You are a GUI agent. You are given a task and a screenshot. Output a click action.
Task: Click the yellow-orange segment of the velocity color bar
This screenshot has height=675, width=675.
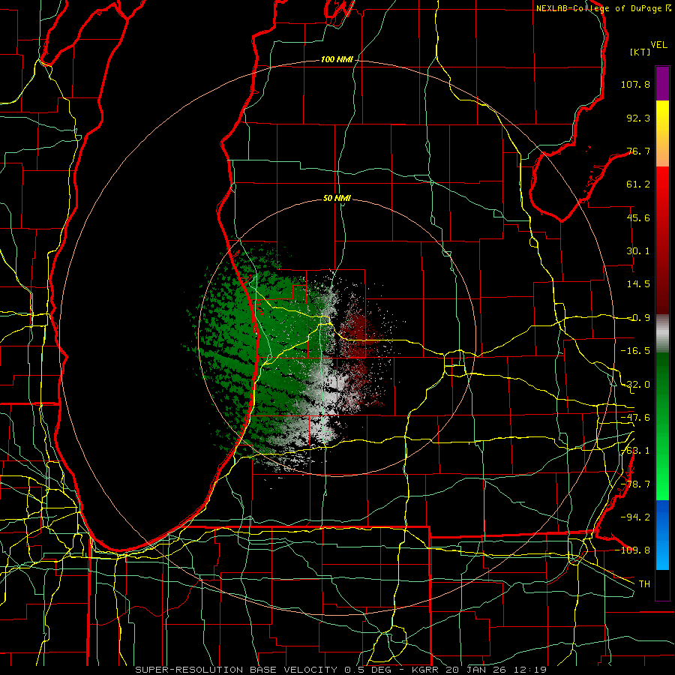click(662, 134)
